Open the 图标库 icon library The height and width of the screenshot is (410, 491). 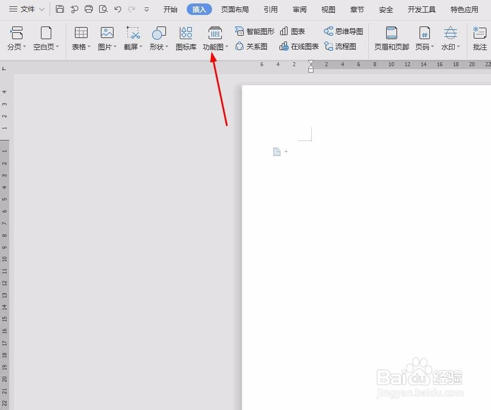click(x=186, y=39)
